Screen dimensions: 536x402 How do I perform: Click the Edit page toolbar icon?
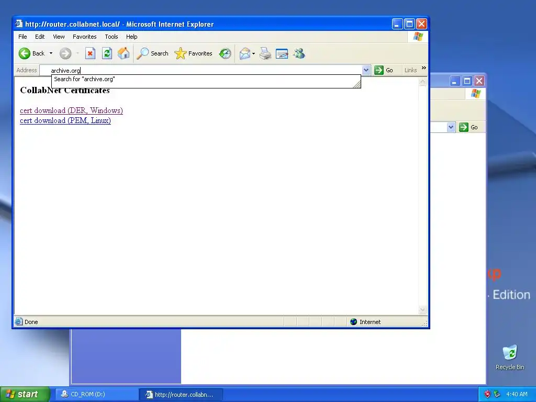pos(282,53)
